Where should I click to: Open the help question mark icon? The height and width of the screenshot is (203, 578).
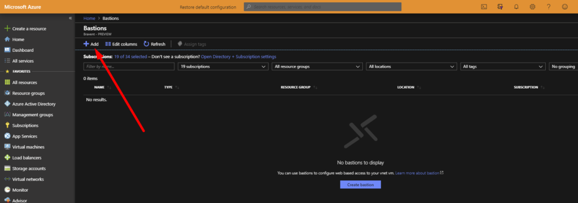pos(549,7)
